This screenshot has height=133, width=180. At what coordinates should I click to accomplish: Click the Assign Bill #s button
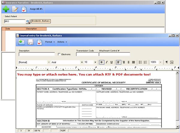coord(36,9)
